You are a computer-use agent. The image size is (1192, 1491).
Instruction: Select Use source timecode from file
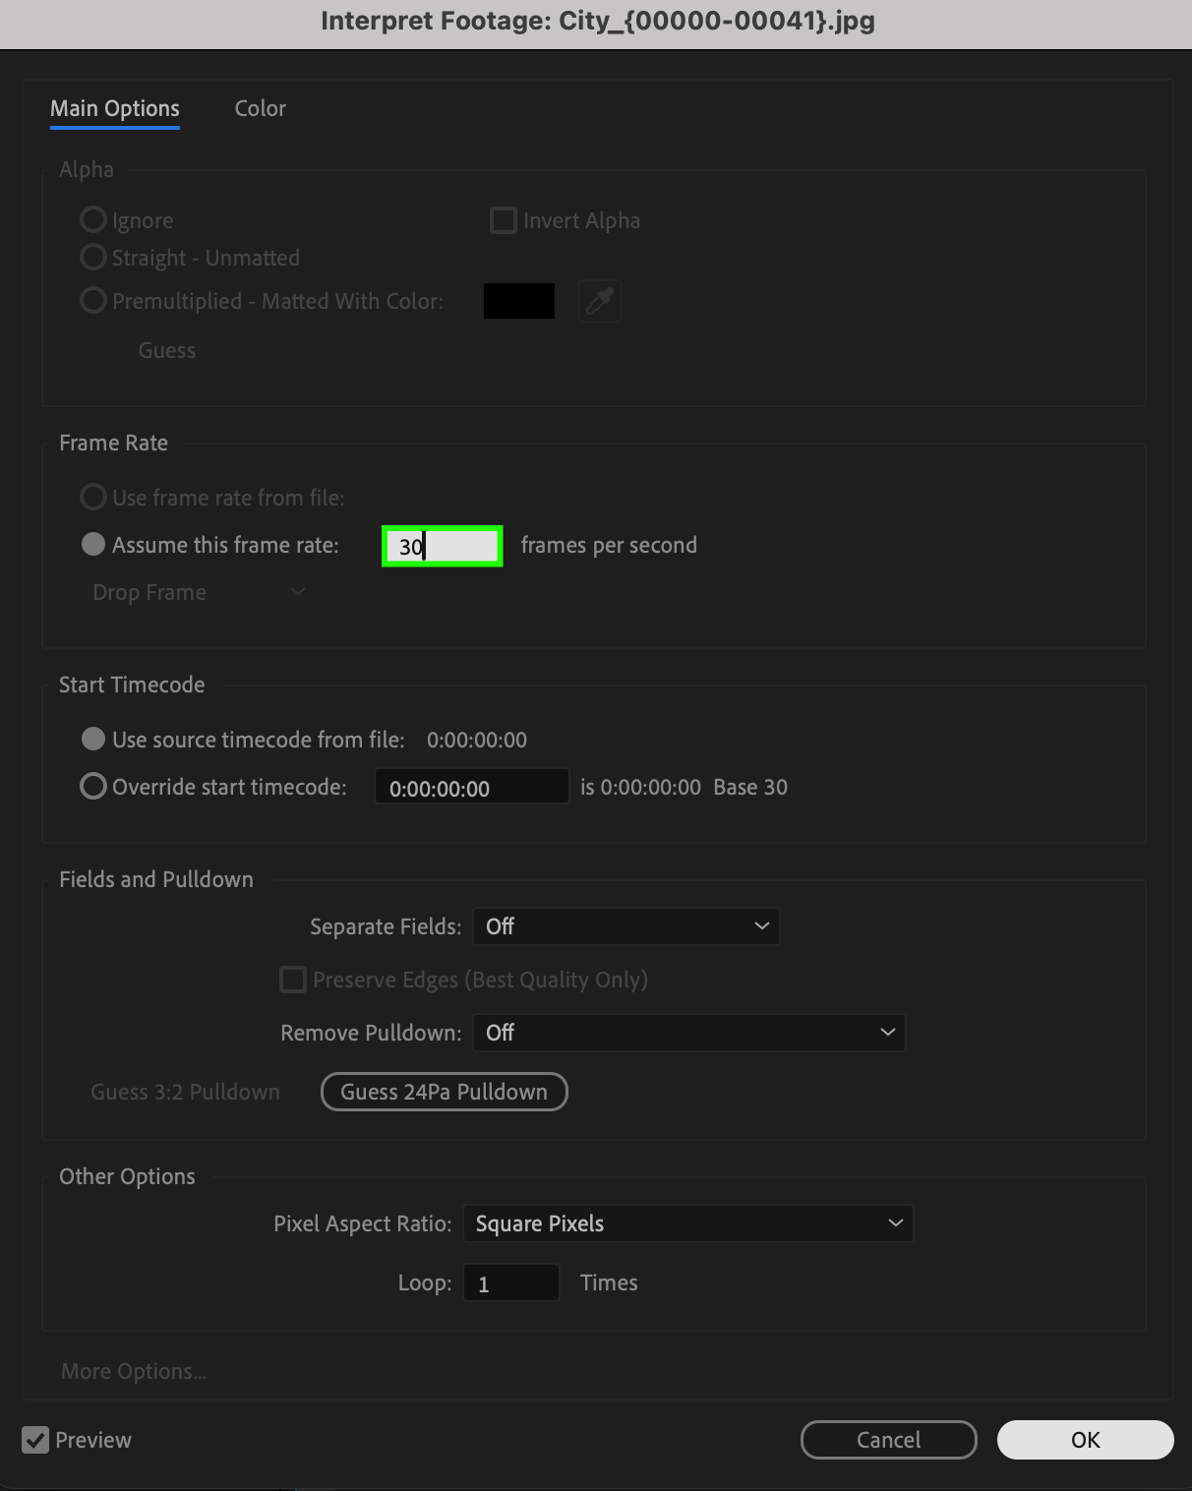click(93, 740)
